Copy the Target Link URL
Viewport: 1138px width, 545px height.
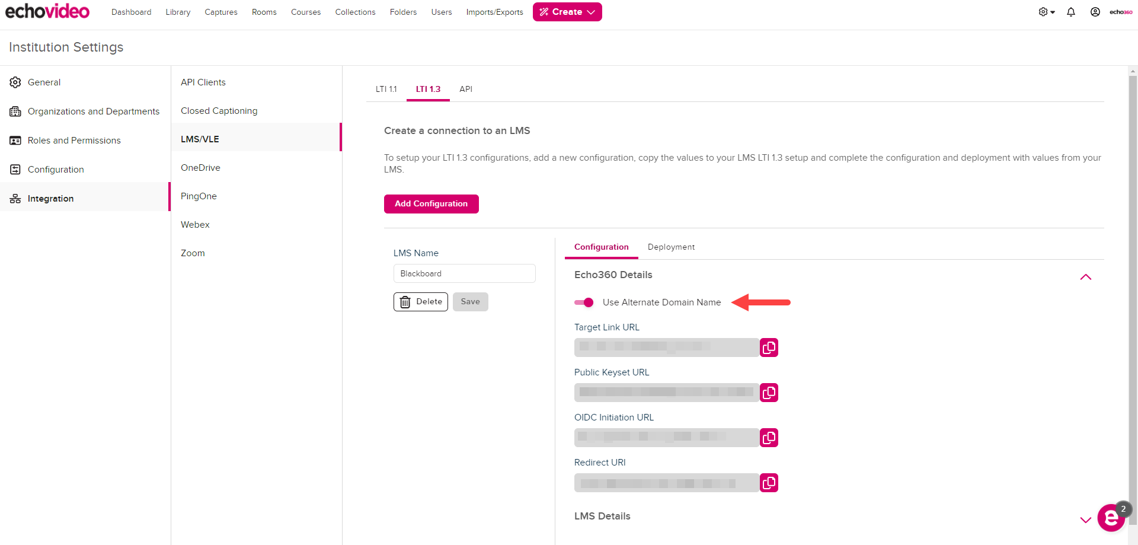pyautogui.click(x=769, y=348)
